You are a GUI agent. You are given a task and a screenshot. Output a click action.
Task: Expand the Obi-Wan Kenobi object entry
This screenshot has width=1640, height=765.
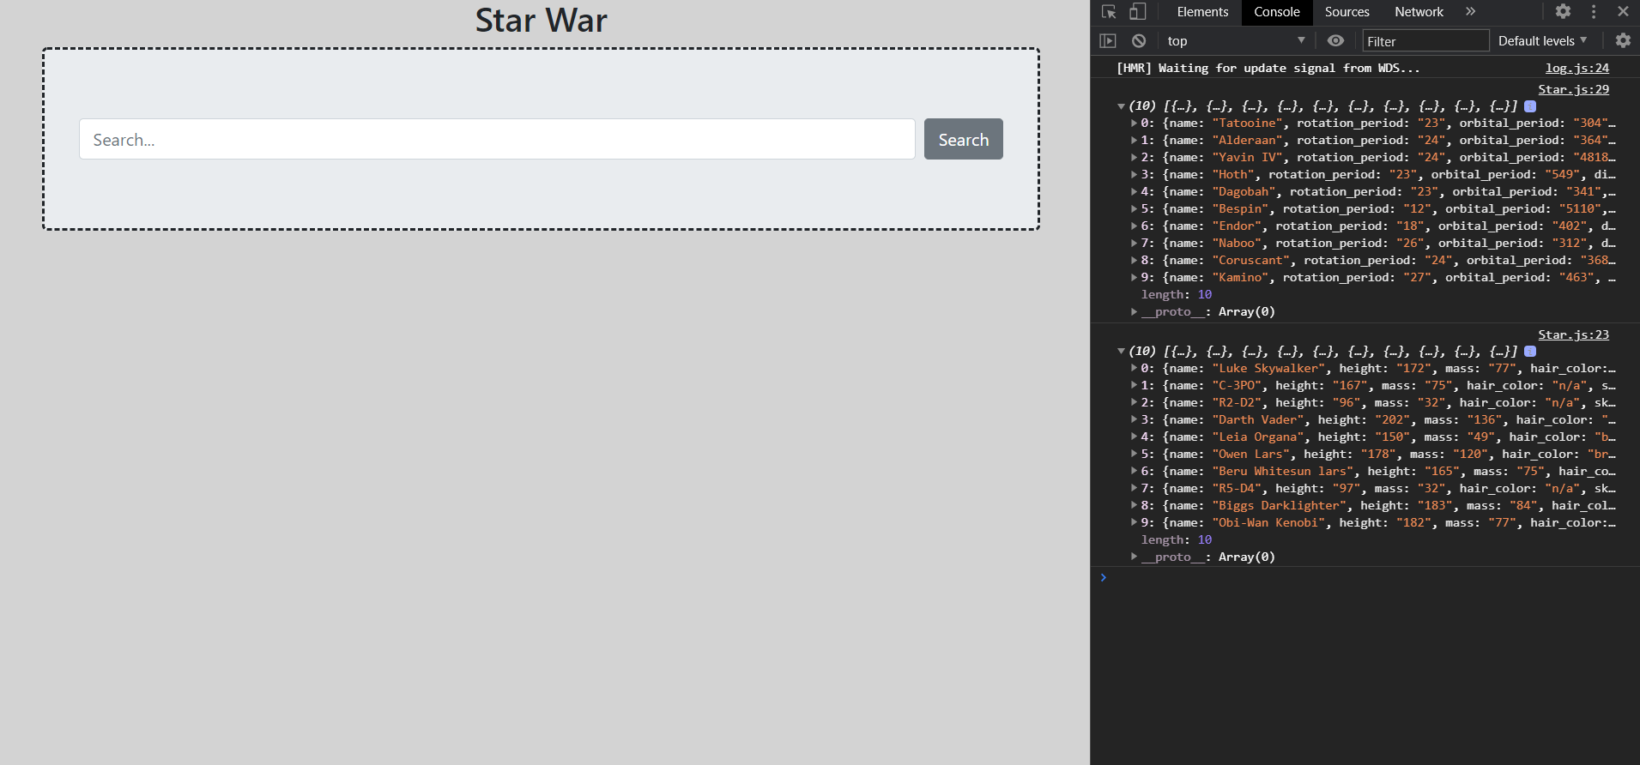[1134, 523]
